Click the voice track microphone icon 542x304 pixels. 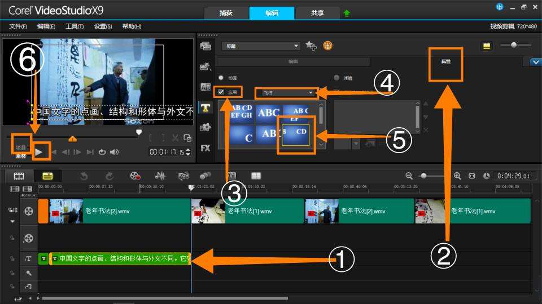(x=28, y=273)
